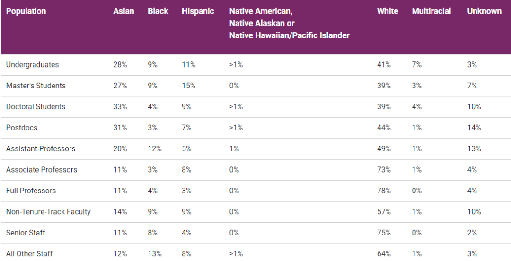The image size is (511, 261).
Task: Click the Black column header
Action: click(x=158, y=11)
